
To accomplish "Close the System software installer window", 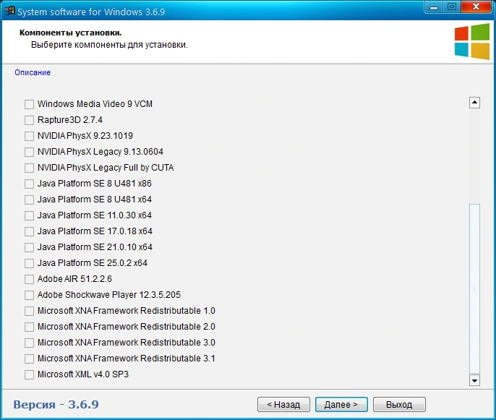I will [476, 7].
